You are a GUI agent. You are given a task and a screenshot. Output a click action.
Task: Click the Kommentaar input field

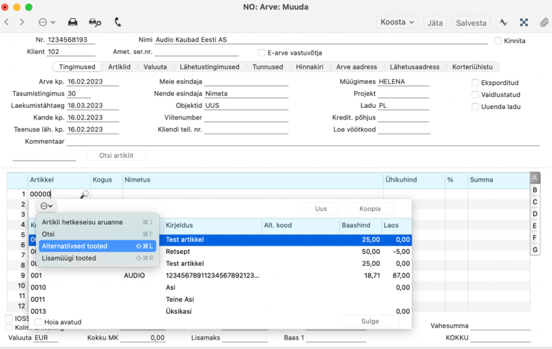[303, 141]
